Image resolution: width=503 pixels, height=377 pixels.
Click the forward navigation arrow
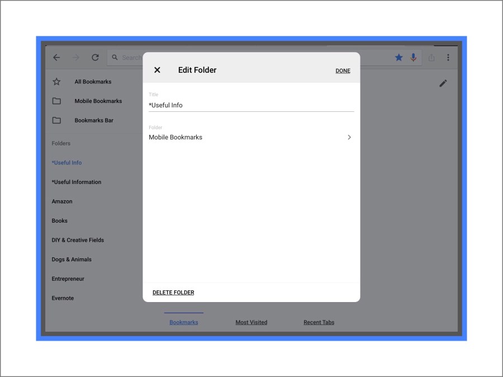(x=76, y=58)
